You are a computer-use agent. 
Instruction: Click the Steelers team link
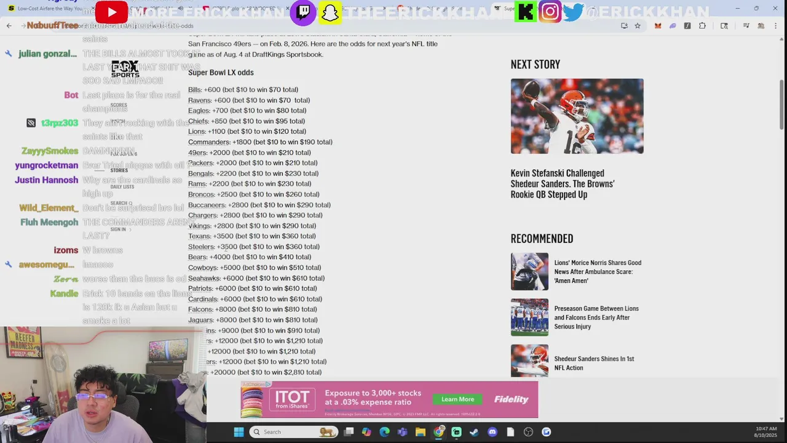click(x=201, y=247)
